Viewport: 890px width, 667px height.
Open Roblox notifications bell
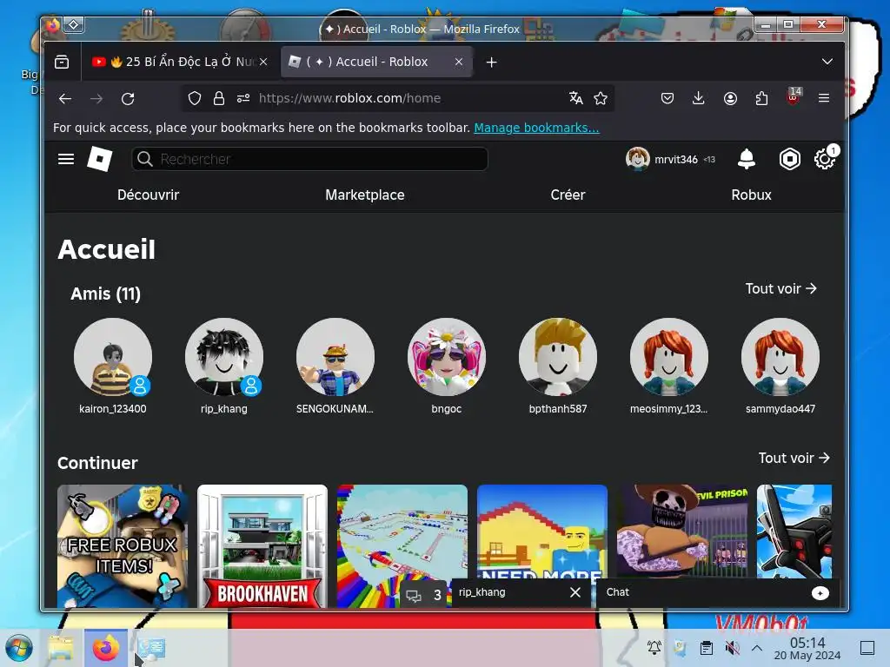(x=747, y=160)
